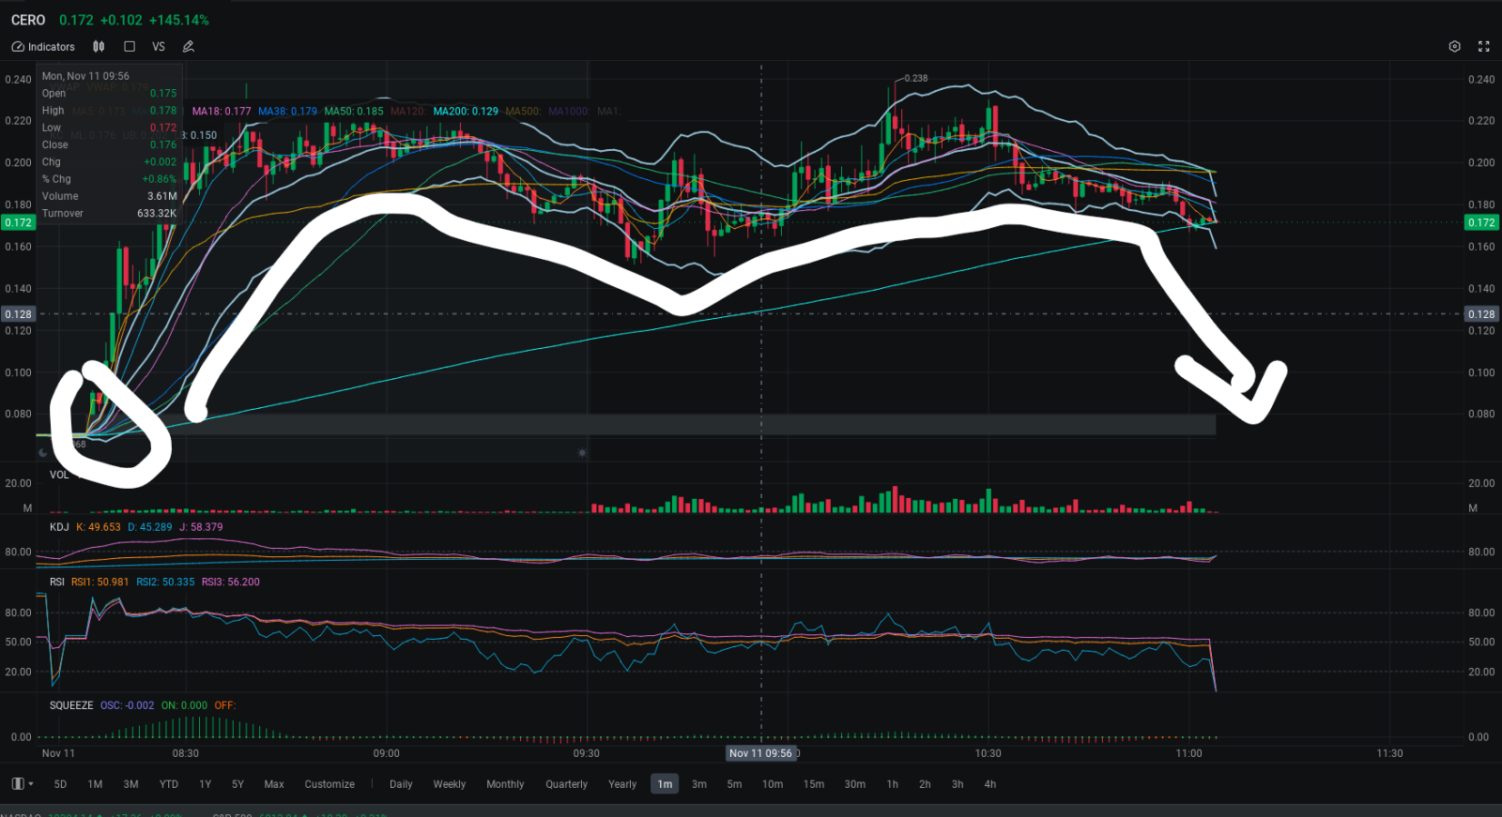Choose the 4h interval
This screenshot has width=1502, height=817.
[990, 784]
